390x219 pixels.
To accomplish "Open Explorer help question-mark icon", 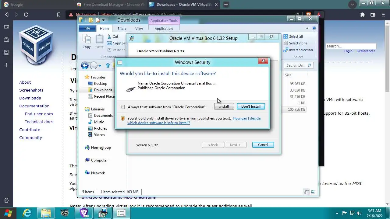I will [314, 28].
